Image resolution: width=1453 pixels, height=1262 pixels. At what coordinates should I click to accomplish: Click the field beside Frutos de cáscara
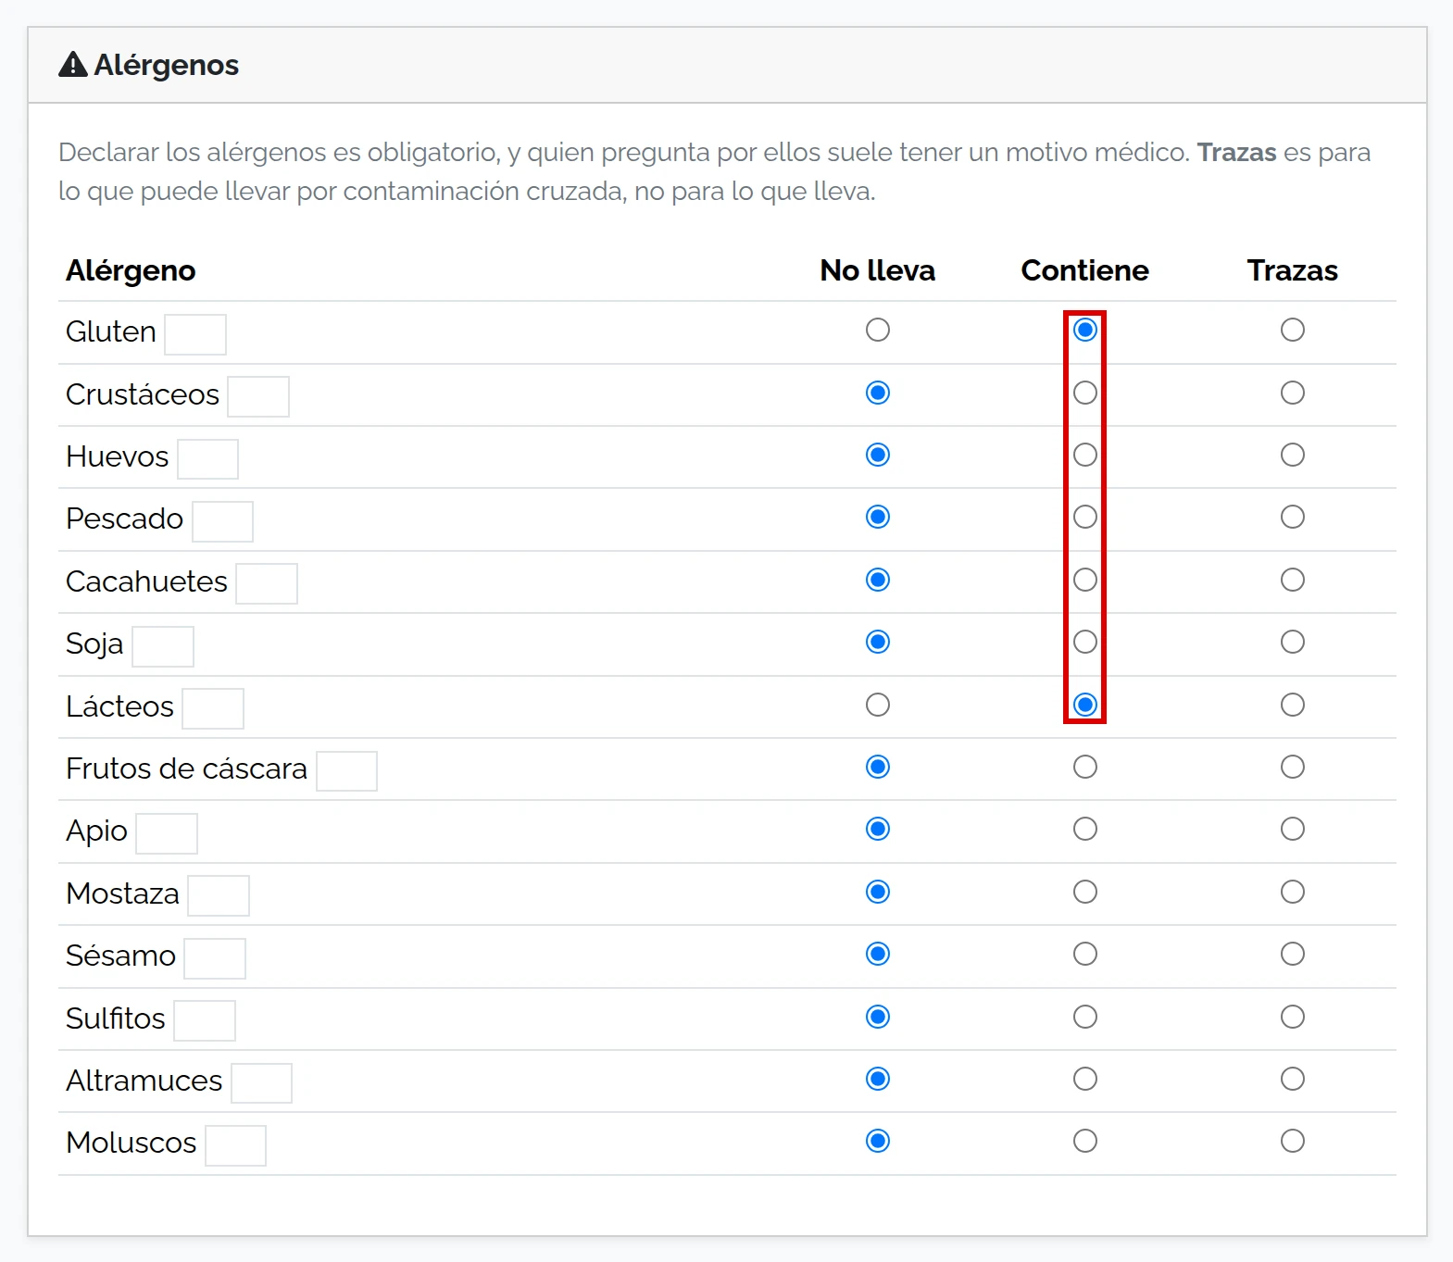click(x=346, y=771)
